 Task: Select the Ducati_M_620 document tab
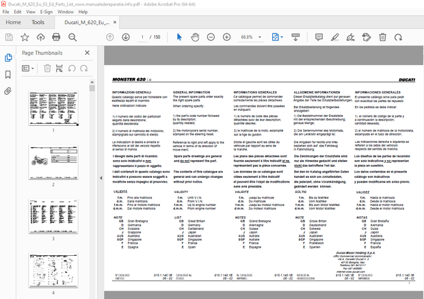[x=87, y=23]
